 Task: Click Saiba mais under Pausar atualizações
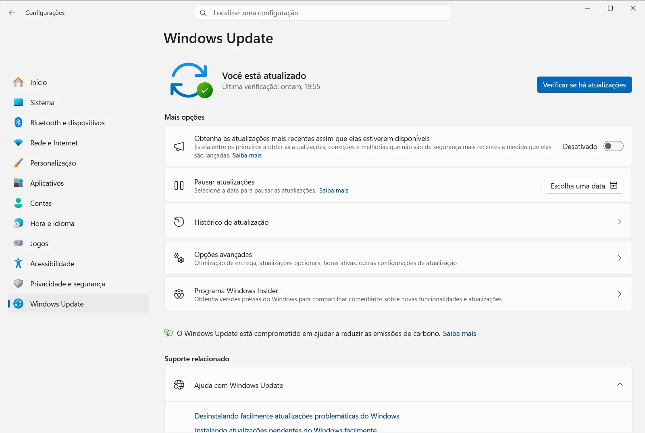point(333,191)
